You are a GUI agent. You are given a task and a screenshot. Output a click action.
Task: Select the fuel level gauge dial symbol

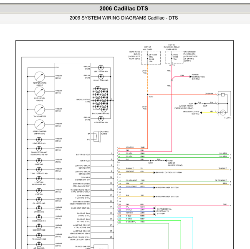pos(40,92)
